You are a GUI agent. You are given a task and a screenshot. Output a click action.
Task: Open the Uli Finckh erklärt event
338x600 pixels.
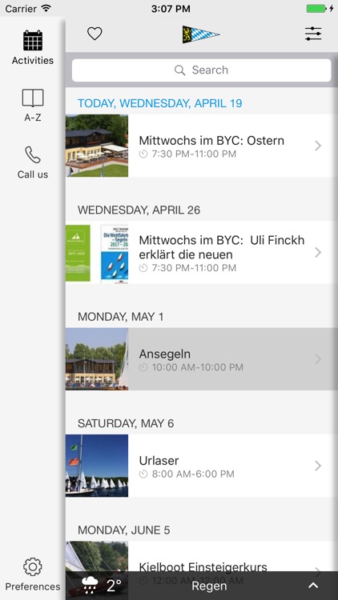(x=202, y=253)
